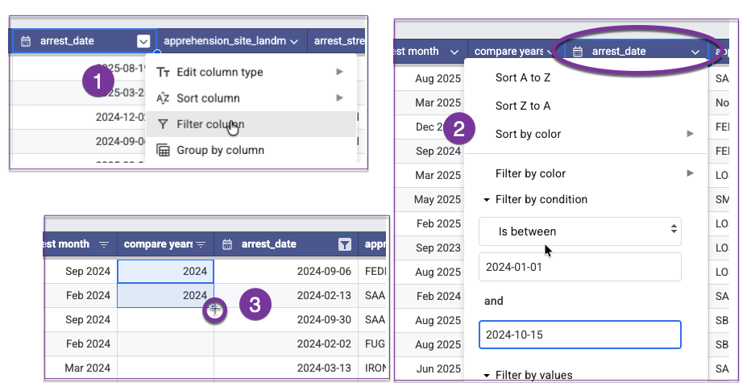This screenshot has height=383, width=751.
Task: Click the active filter funnel on arrest_date header
Action: pos(345,244)
